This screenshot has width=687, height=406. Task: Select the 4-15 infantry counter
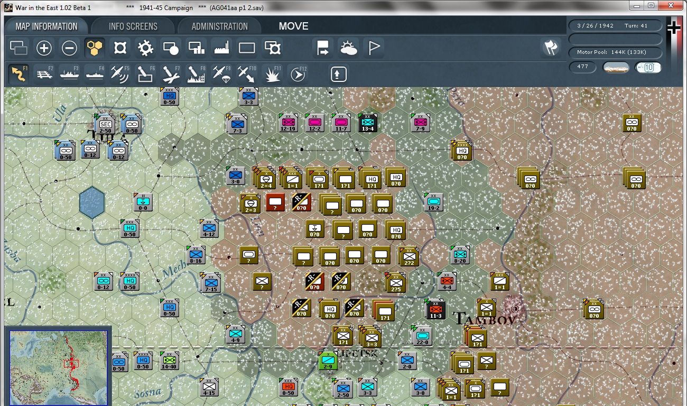[209, 387]
